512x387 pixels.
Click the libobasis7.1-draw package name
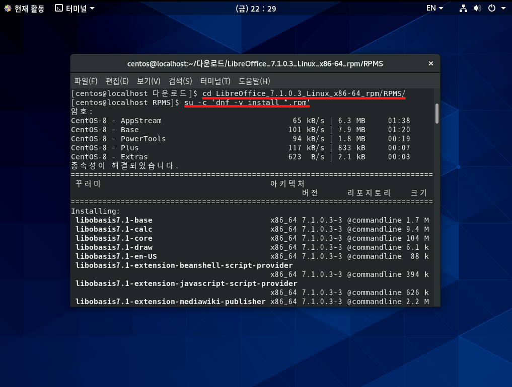[x=114, y=247]
